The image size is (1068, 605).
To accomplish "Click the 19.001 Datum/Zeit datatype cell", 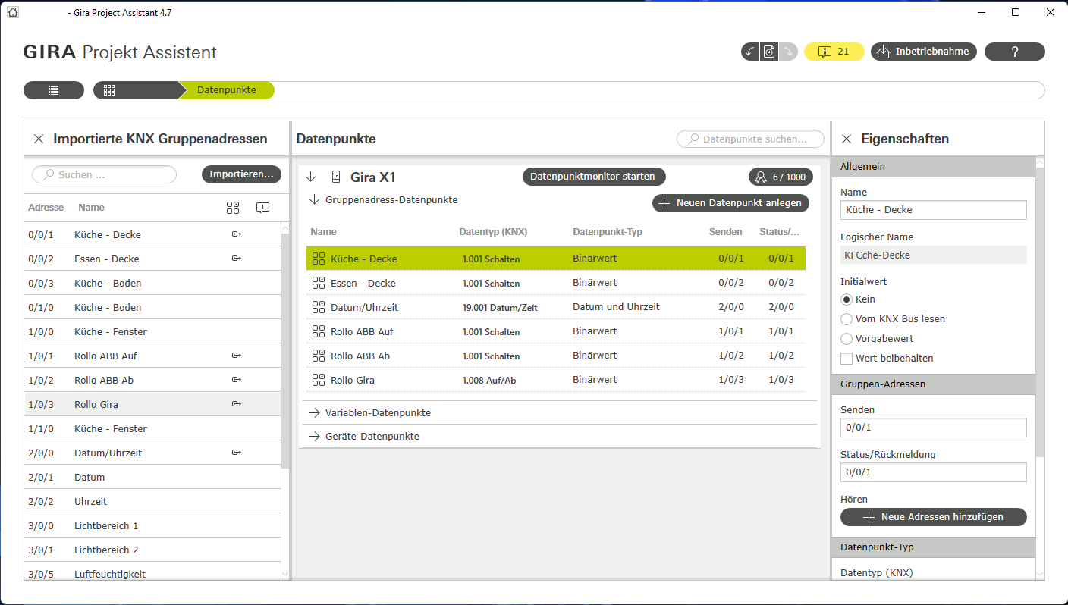I will [500, 308].
